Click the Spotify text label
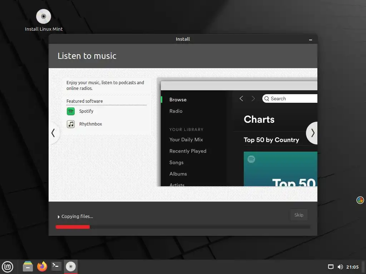The image size is (366, 274). (86, 111)
